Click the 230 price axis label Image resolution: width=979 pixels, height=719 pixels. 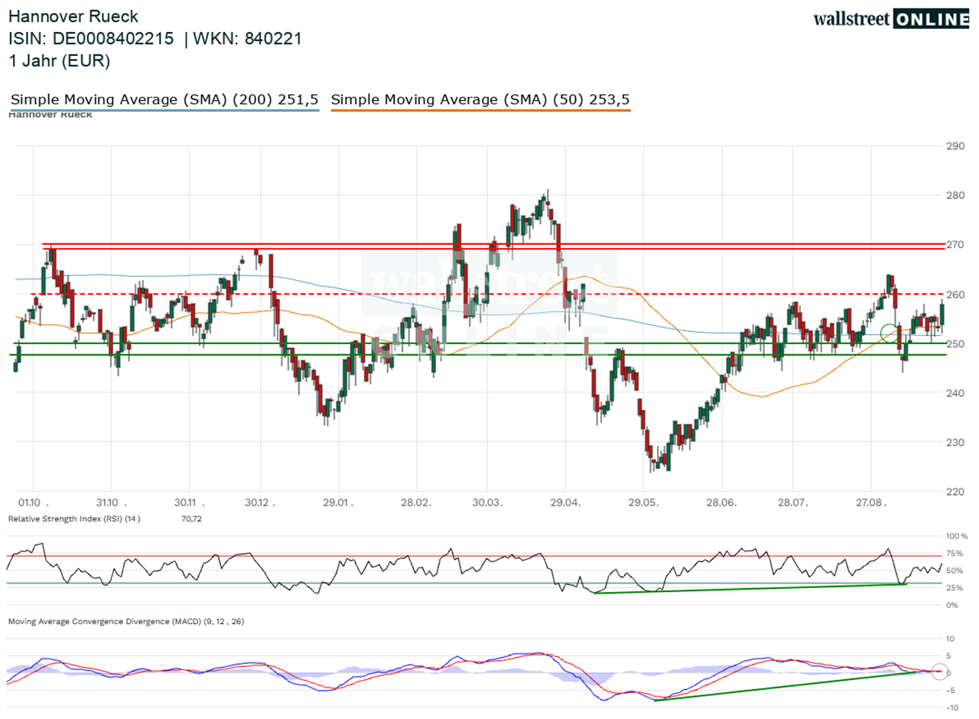click(955, 442)
